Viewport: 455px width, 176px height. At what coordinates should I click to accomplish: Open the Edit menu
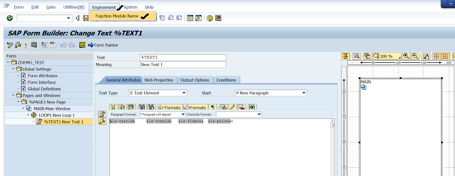35,7
